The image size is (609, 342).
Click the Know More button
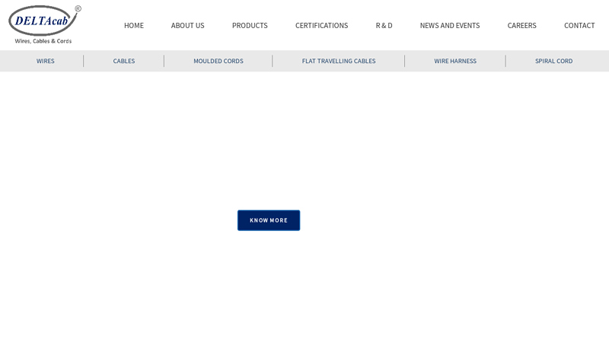[x=269, y=220]
